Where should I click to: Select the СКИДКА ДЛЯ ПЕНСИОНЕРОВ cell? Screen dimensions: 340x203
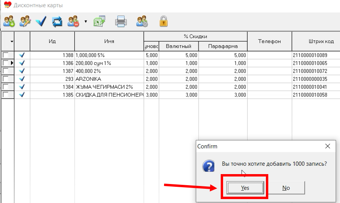tap(109, 95)
